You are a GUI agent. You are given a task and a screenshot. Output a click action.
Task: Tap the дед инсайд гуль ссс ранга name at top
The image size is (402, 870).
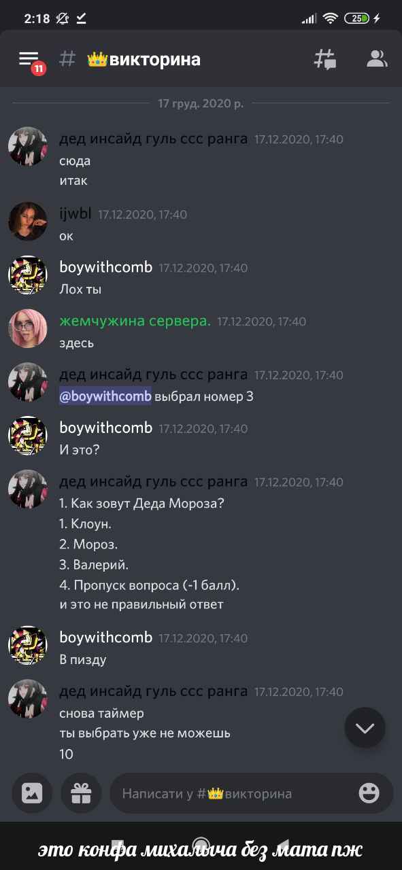point(154,139)
